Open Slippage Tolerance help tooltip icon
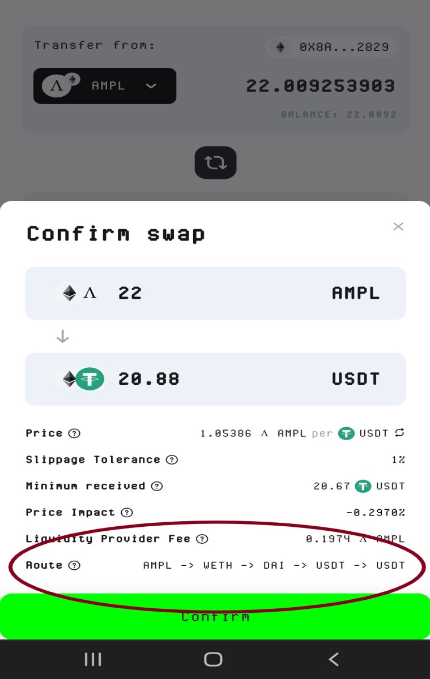Image resolution: width=430 pixels, height=679 pixels. (x=172, y=459)
